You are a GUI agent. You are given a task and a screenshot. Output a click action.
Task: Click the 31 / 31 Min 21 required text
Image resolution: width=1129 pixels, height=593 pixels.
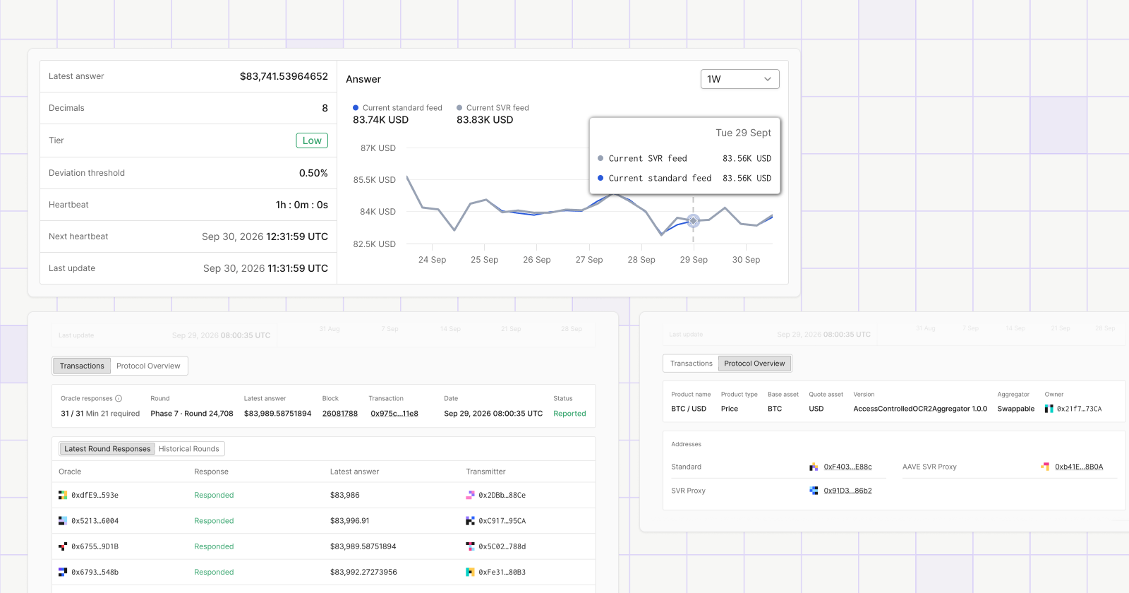tap(100, 414)
